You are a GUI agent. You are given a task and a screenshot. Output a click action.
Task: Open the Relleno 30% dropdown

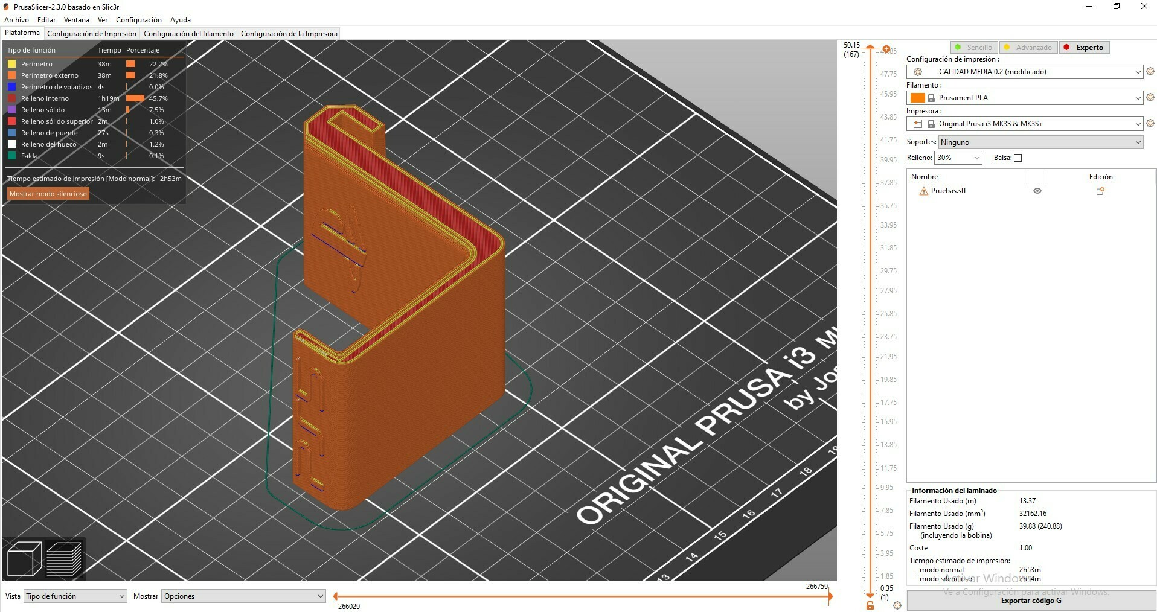[958, 158]
